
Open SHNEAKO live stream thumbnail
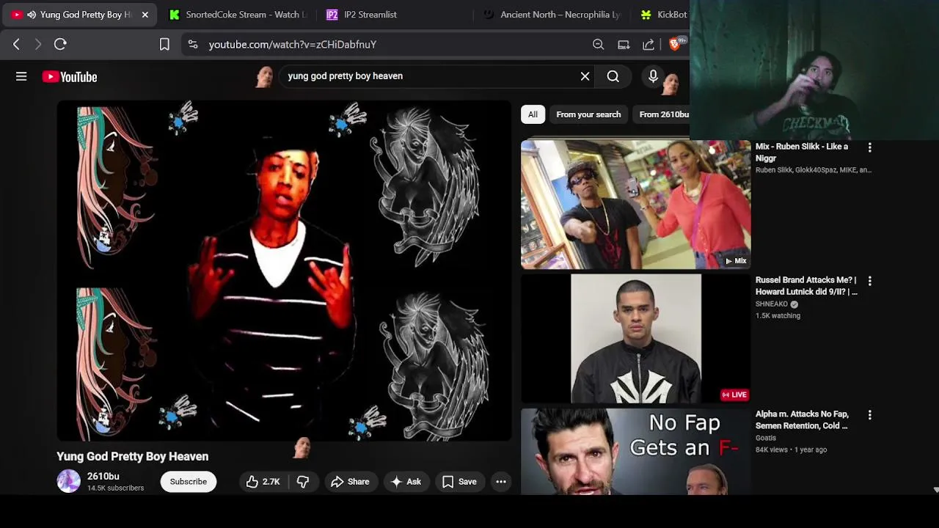[635, 339]
